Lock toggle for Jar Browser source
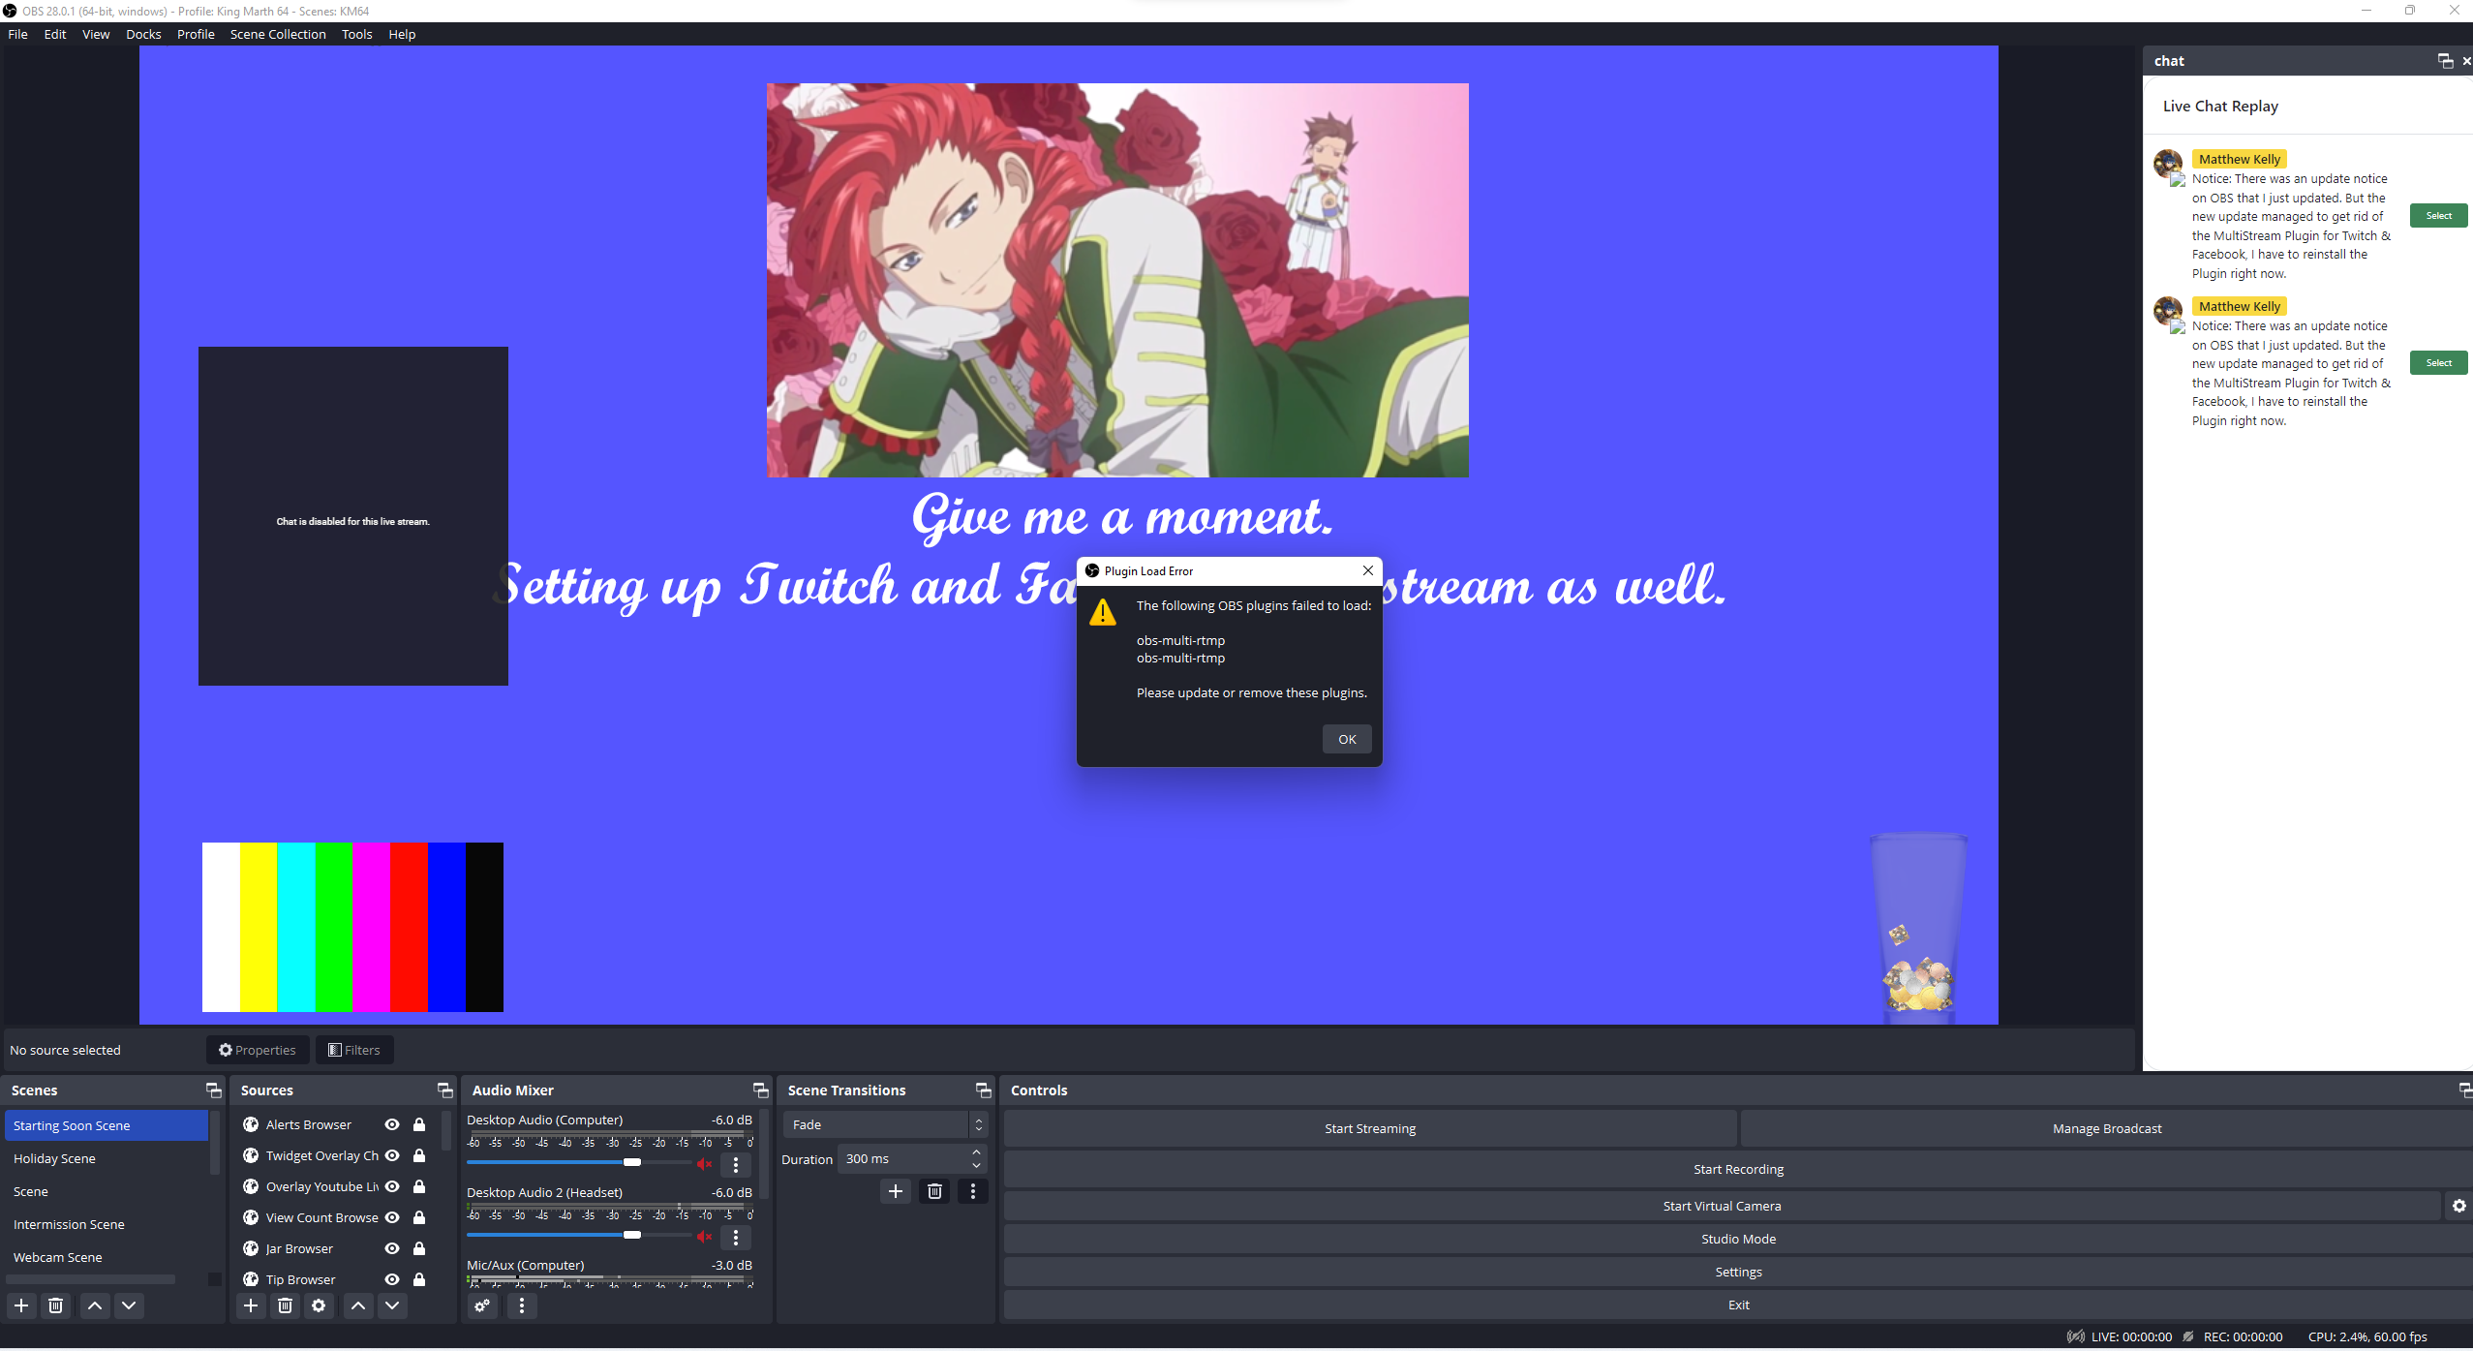 (x=419, y=1248)
